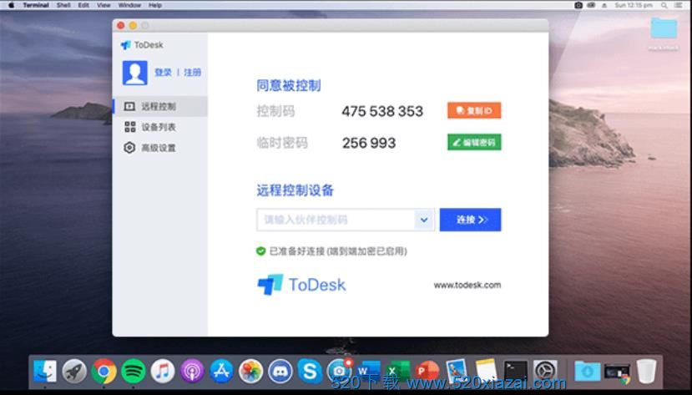
Task: Open Spotify from the Dock
Action: point(134,371)
